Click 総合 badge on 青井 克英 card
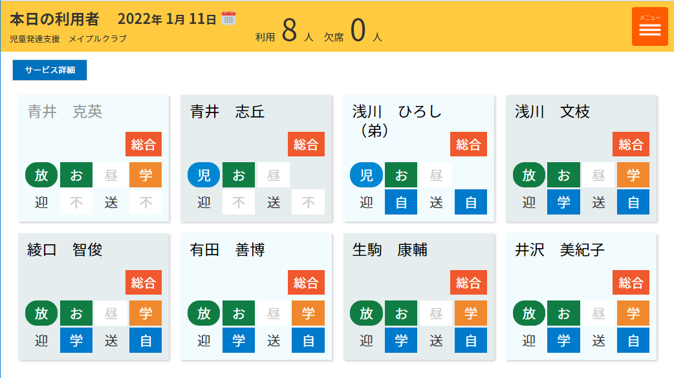Screen dimensions: 674x378 pyautogui.click(x=144, y=144)
